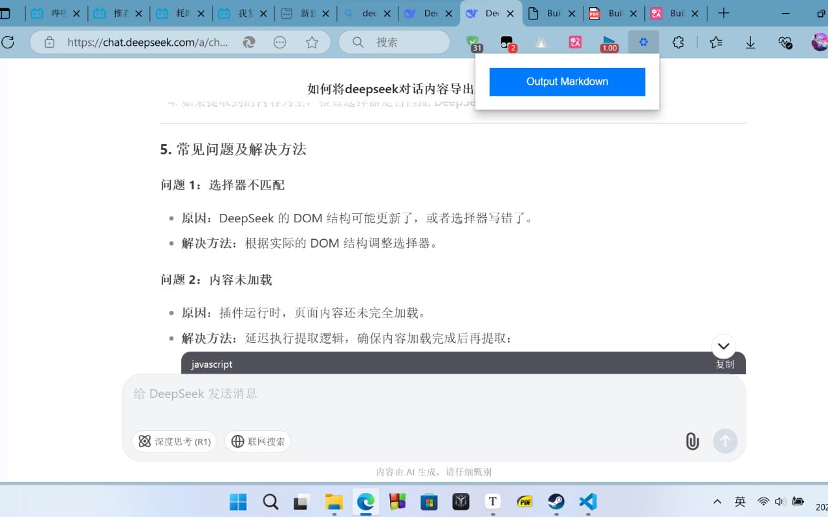
Task: Toggle 联网搜索 web search option
Action: (257, 441)
